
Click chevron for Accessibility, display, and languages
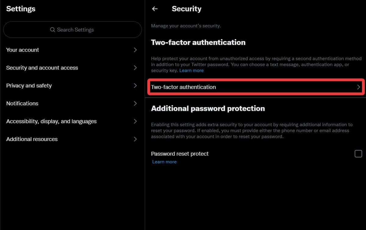click(135, 121)
